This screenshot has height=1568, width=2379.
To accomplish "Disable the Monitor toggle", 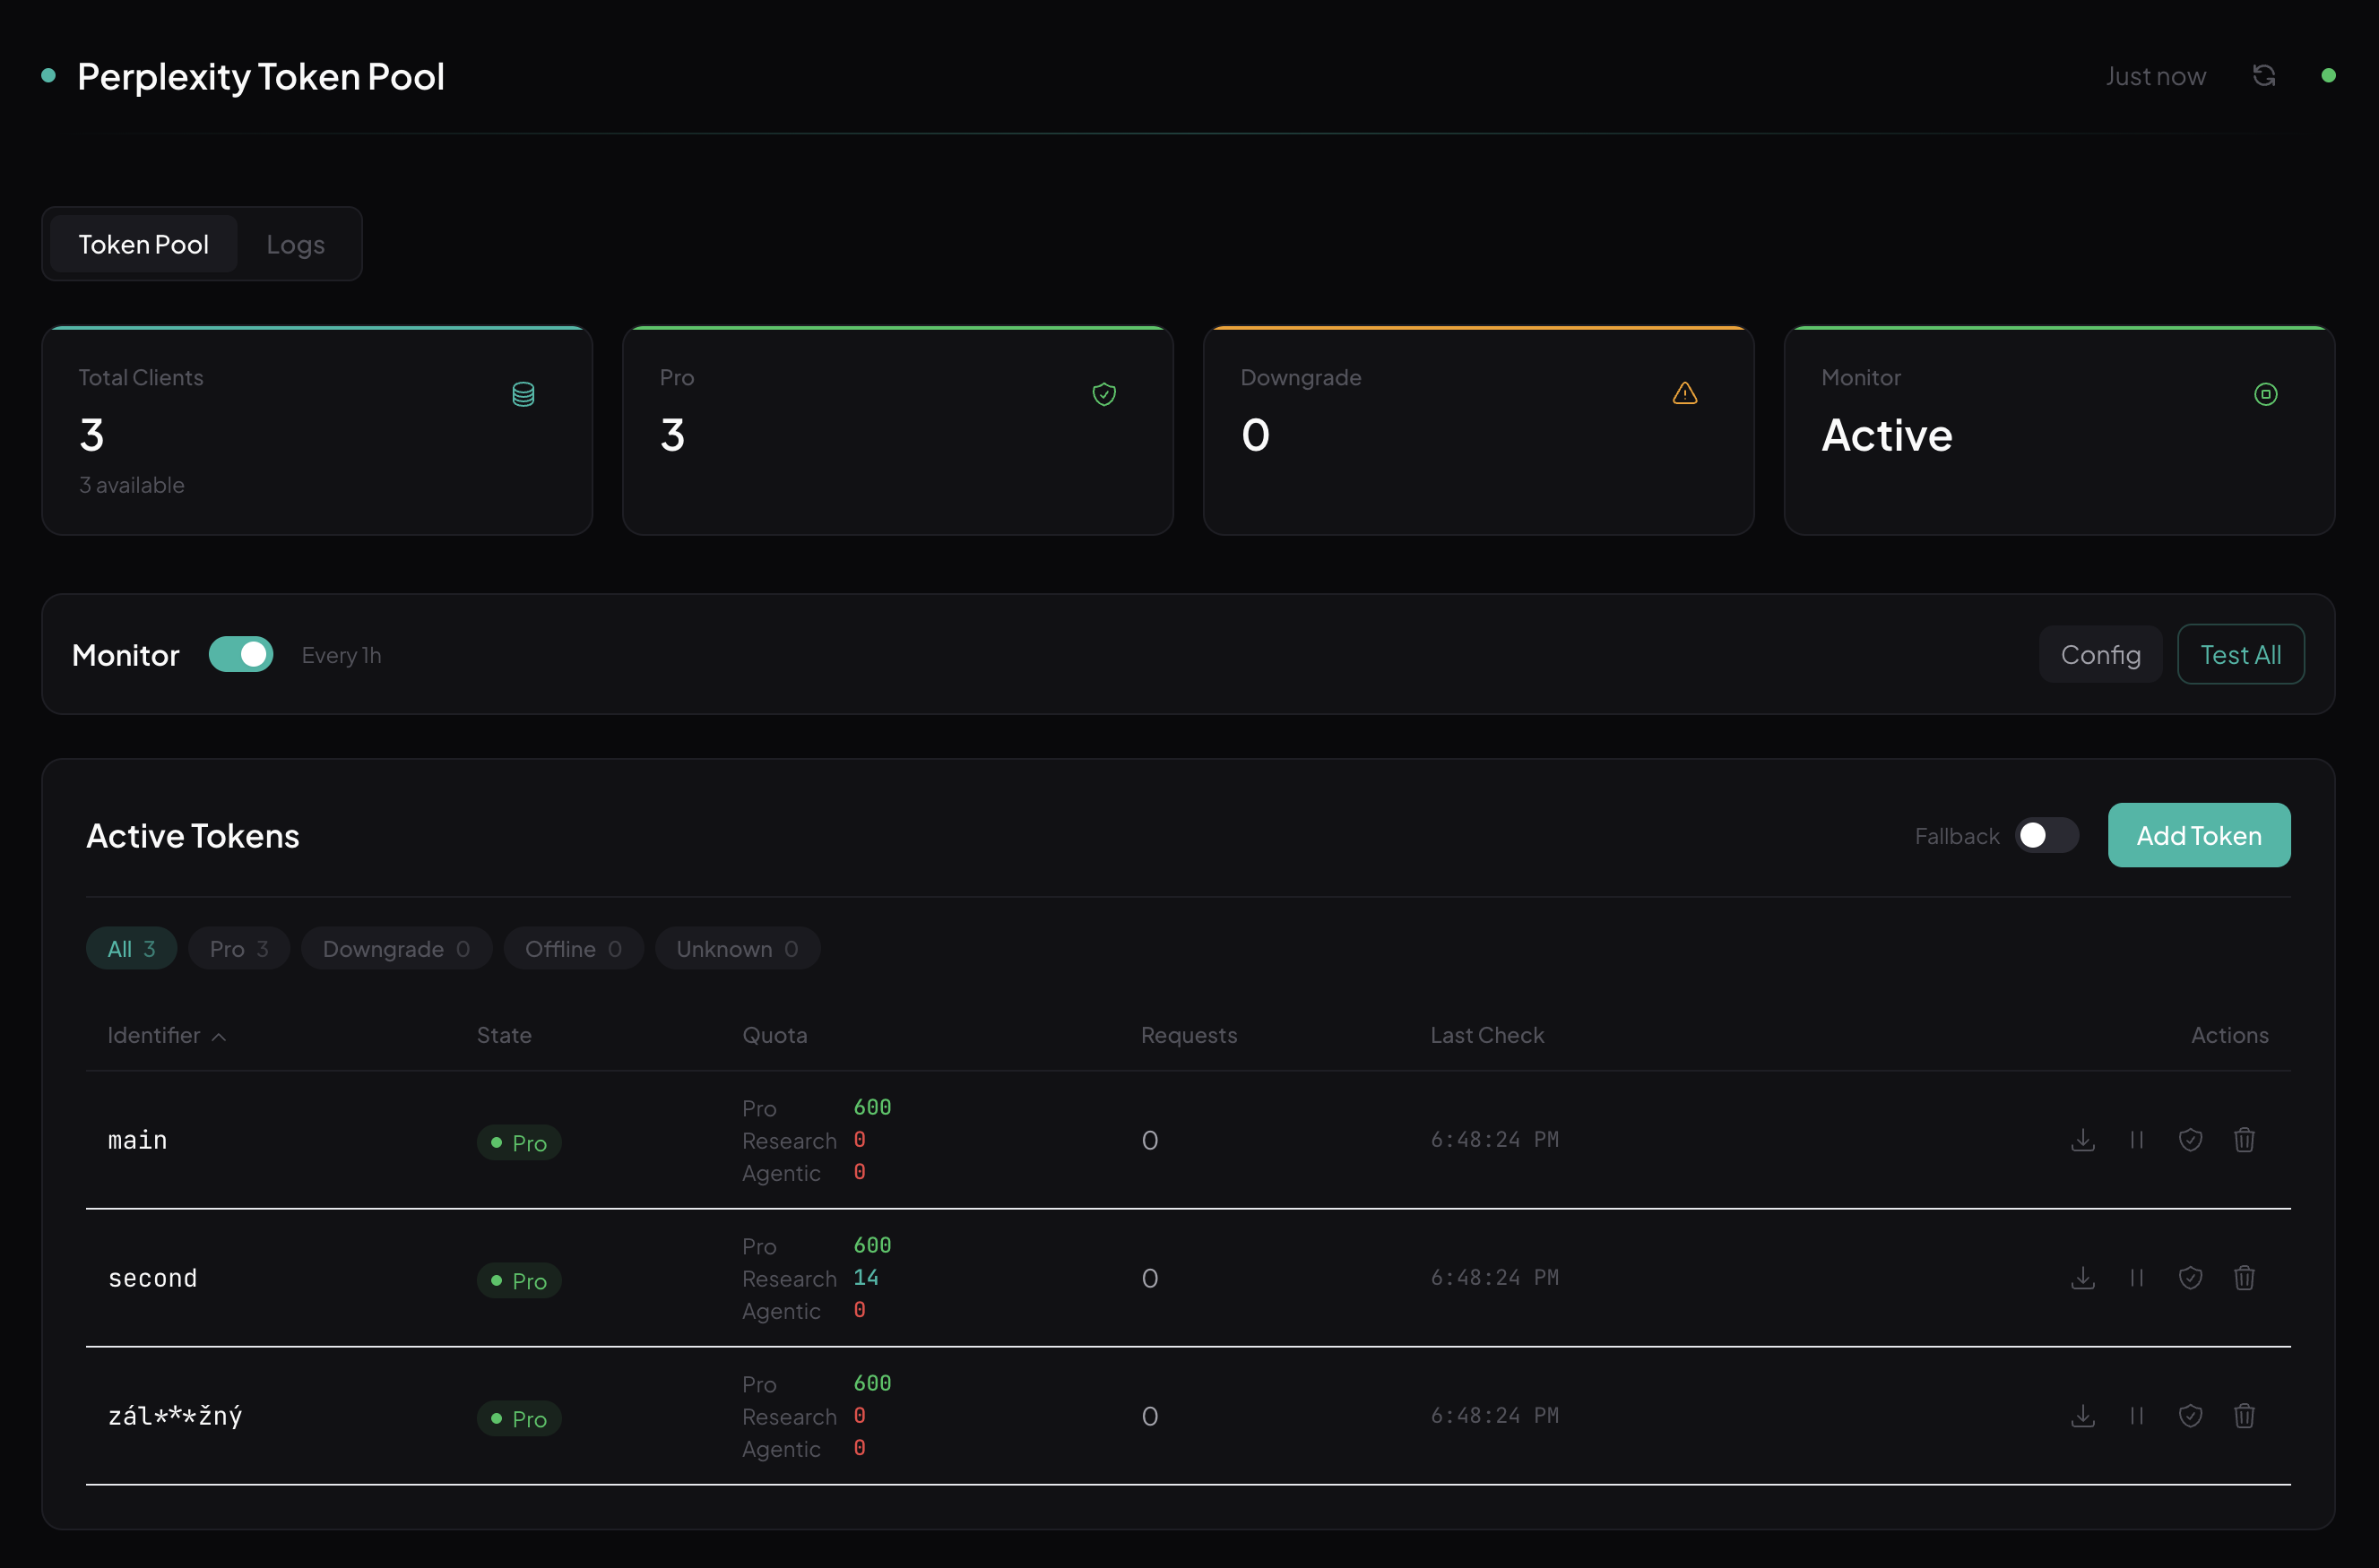I will (x=241, y=654).
